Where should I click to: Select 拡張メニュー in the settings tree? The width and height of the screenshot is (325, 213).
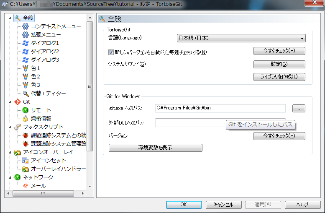46,35
